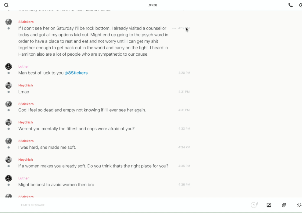Click the /FKD/ conversation title
The width and height of the screenshot is (302, 213).
point(153,5)
